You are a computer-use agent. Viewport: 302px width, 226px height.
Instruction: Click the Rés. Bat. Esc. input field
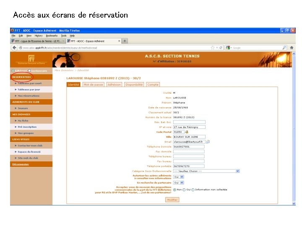coord(189,122)
